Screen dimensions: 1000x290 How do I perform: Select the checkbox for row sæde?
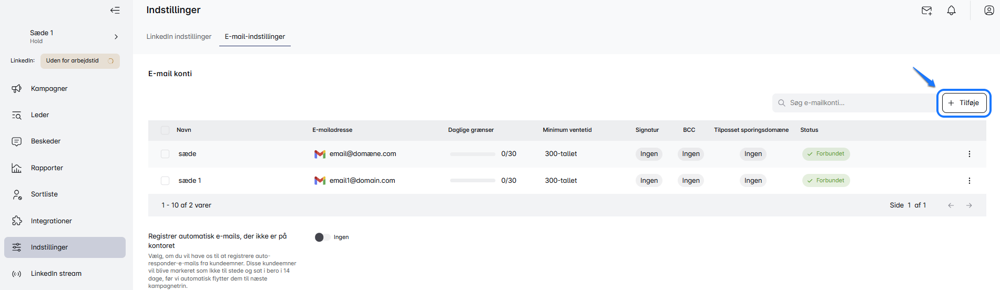(x=165, y=154)
